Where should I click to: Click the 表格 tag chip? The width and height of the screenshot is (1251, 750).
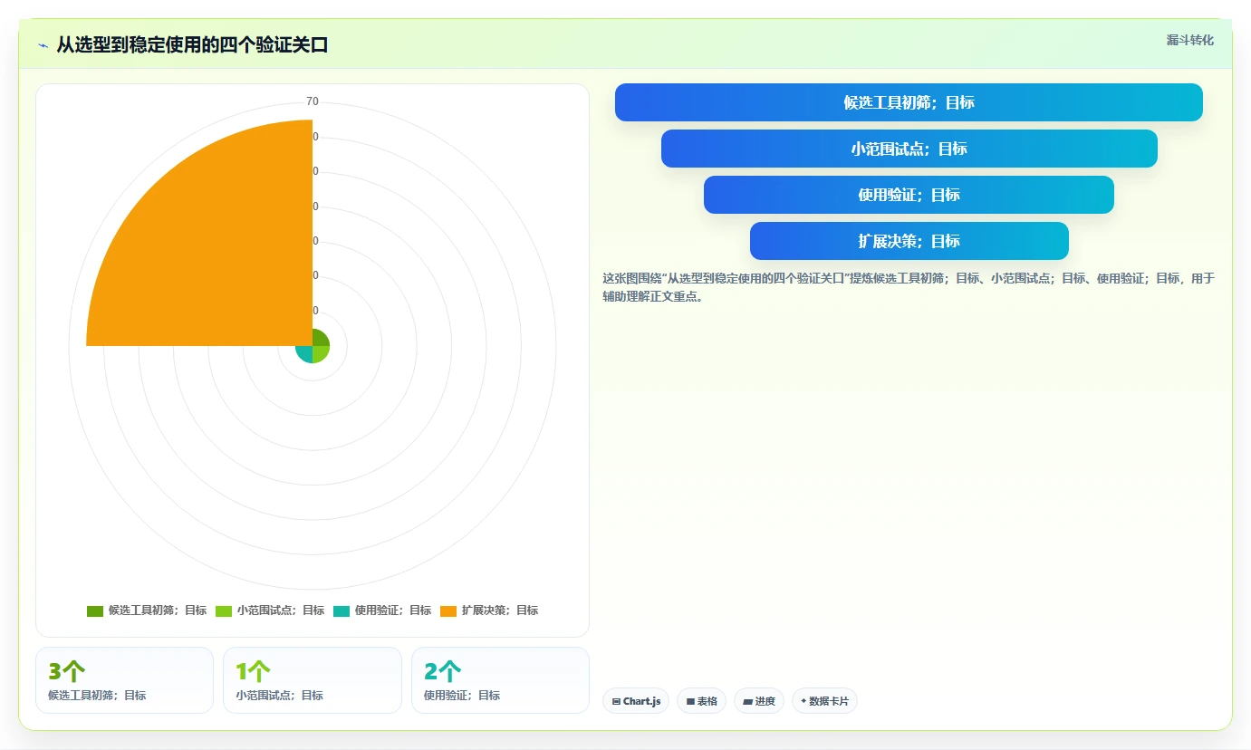[701, 701]
